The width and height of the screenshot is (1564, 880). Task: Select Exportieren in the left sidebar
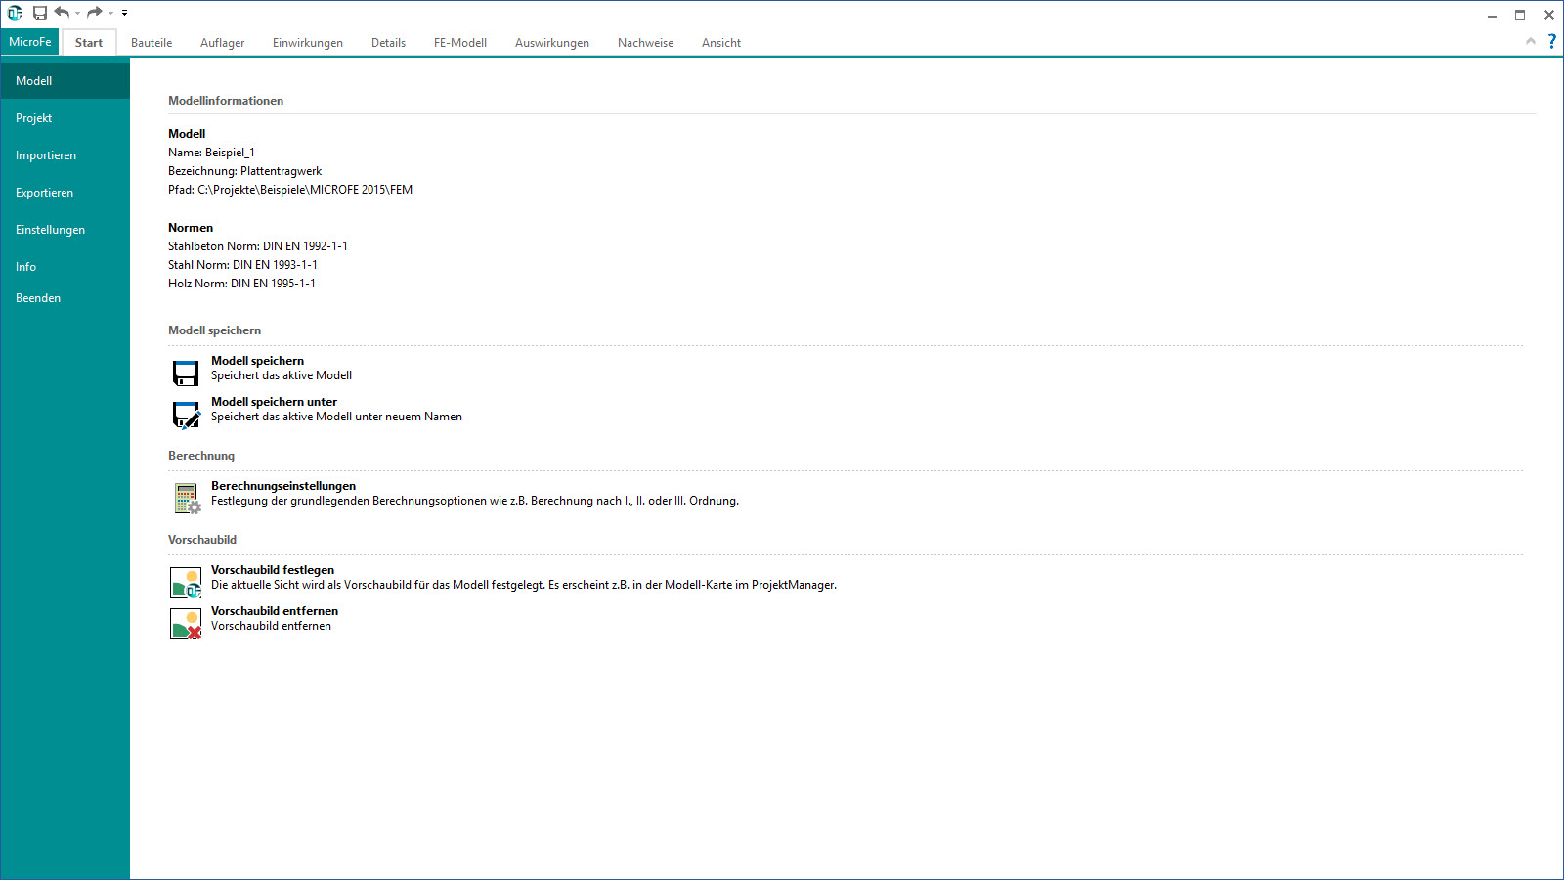pos(65,192)
